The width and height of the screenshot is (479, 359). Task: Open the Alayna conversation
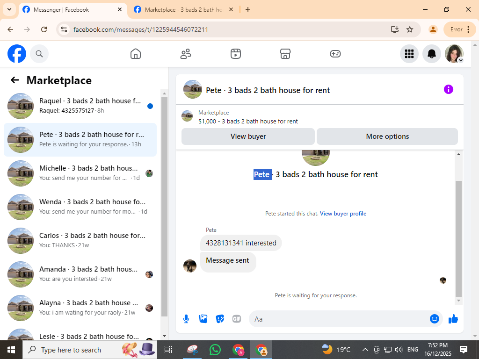click(80, 308)
